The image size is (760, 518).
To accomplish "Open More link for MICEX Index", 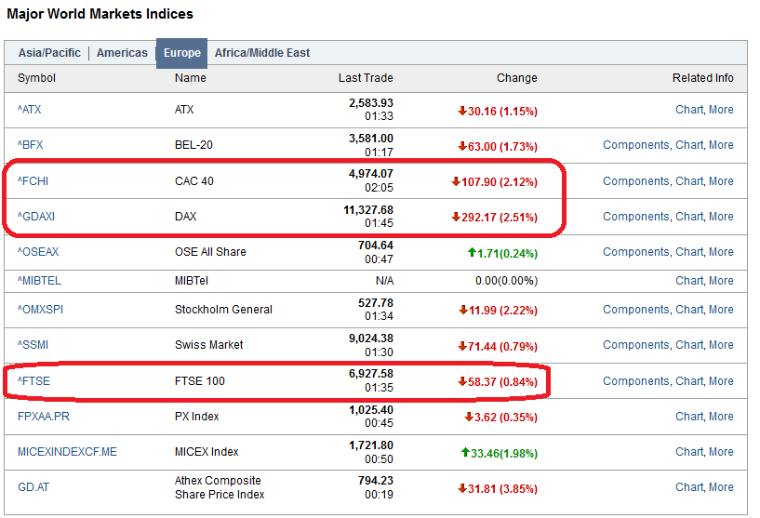I will coord(721,452).
